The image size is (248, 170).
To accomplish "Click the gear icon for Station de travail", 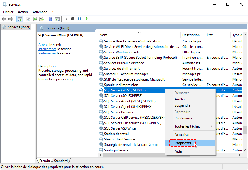I will coord(101,134).
